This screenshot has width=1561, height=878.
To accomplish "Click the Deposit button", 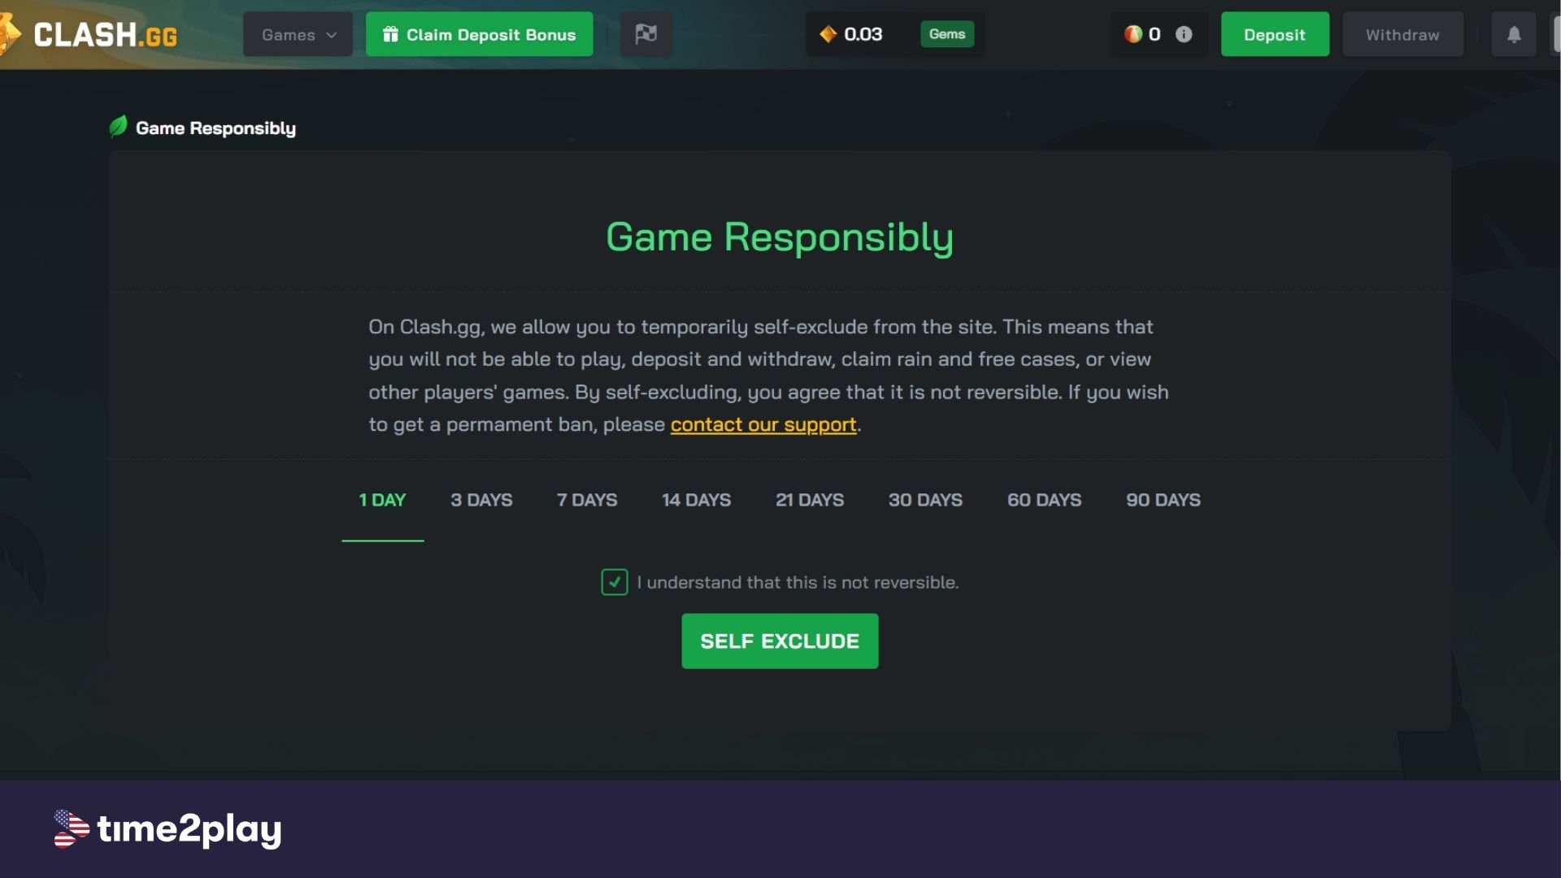I will pyautogui.click(x=1275, y=34).
